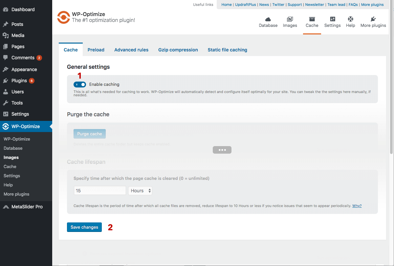Click the Users person icon

pyautogui.click(x=6, y=92)
